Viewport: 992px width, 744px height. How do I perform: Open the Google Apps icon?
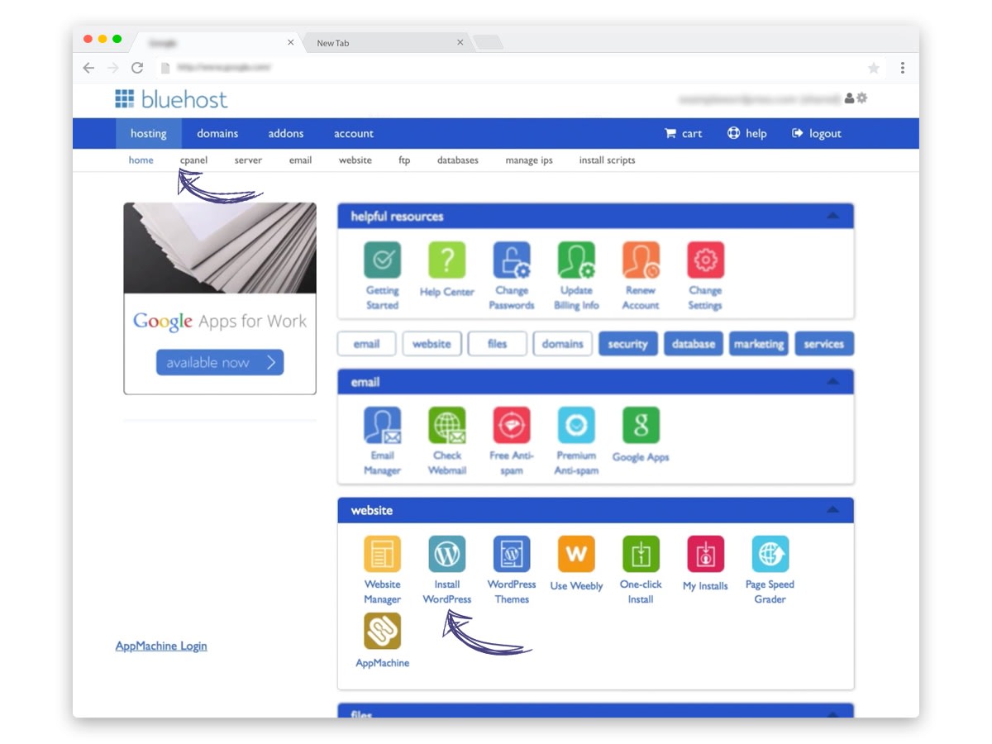(x=641, y=425)
